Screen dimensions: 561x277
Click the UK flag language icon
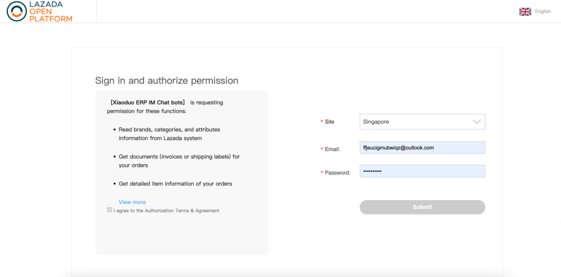pyautogui.click(x=525, y=12)
